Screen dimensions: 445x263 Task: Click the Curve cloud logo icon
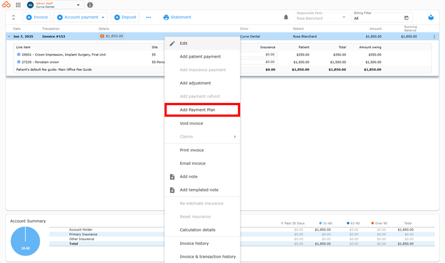pos(6,5)
